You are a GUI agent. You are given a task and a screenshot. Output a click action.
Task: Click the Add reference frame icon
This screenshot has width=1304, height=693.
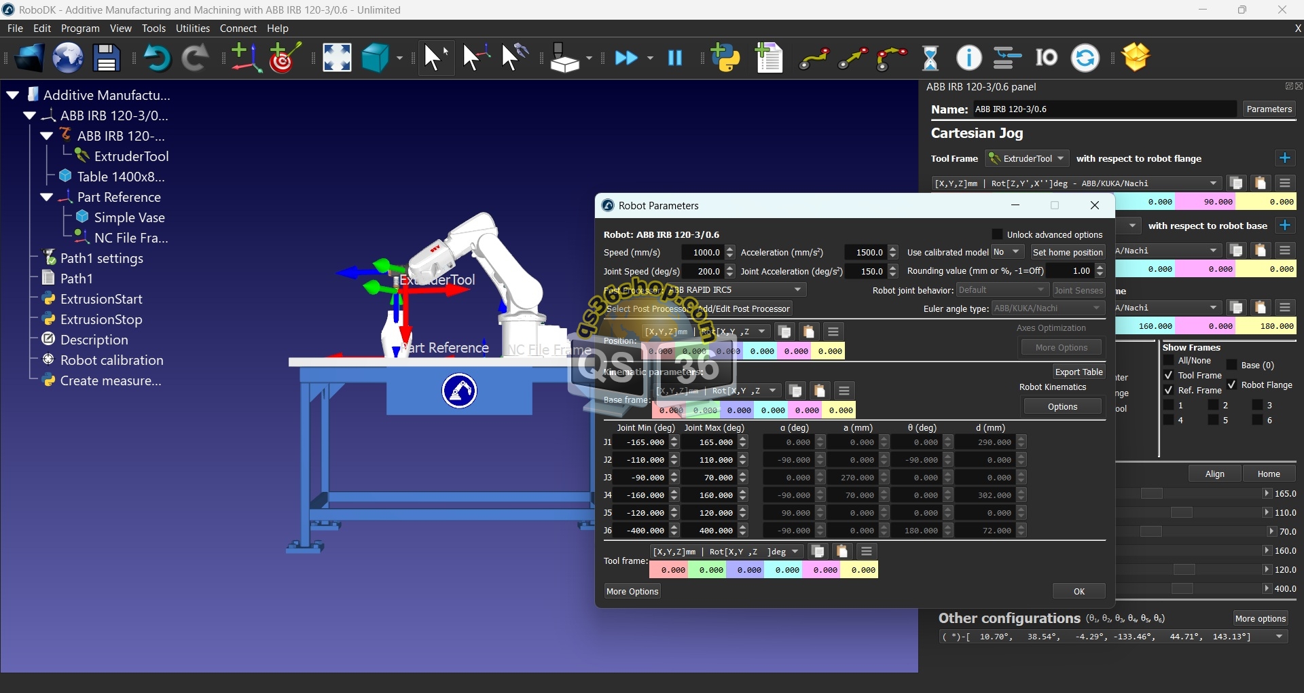(x=245, y=58)
